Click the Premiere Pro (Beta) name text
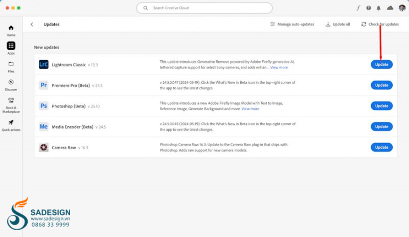409x237 pixels. tap(71, 85)
